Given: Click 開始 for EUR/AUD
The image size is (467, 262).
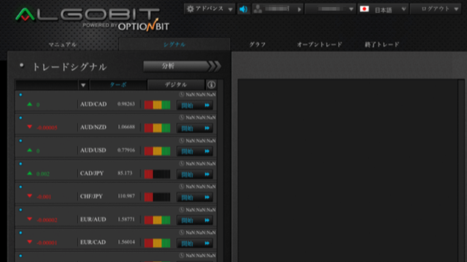Looking at the screenshot, I should (195, 220).
